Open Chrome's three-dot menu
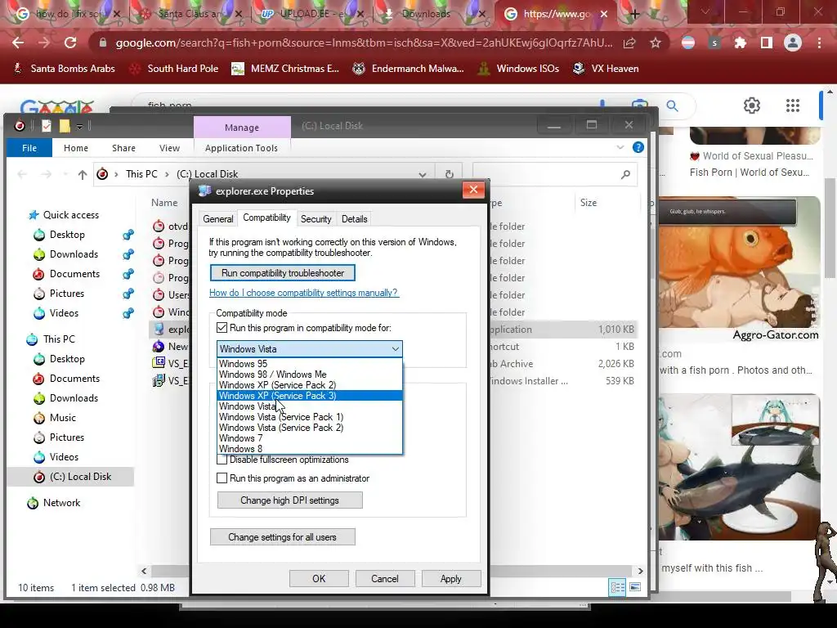837x628 pixels. tap(819, 43)
